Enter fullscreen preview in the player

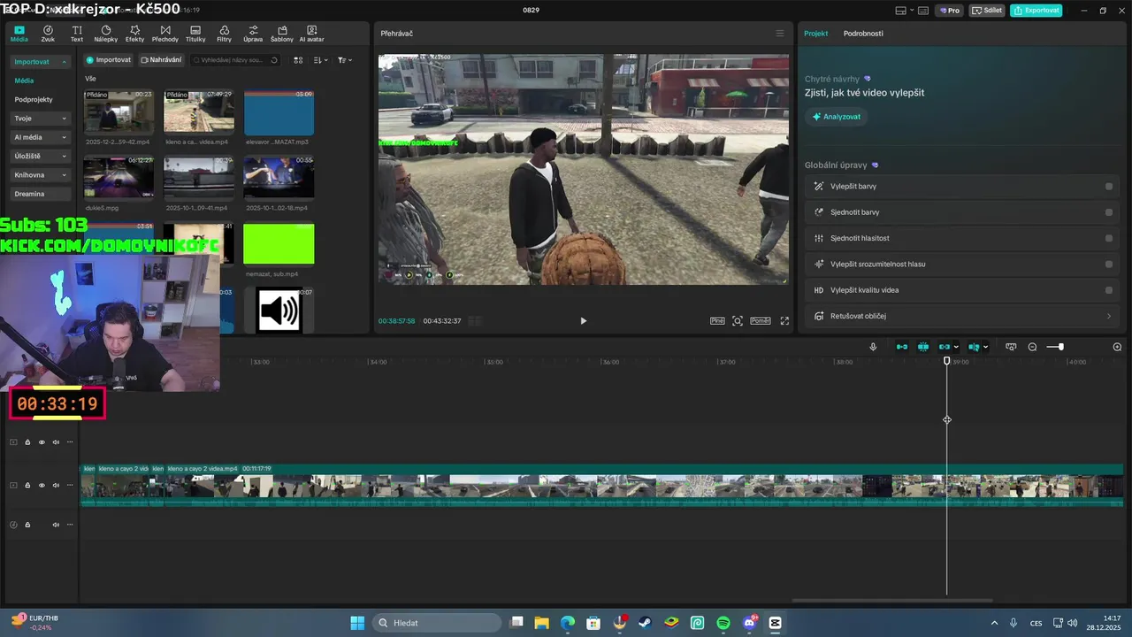click(784, 321)
